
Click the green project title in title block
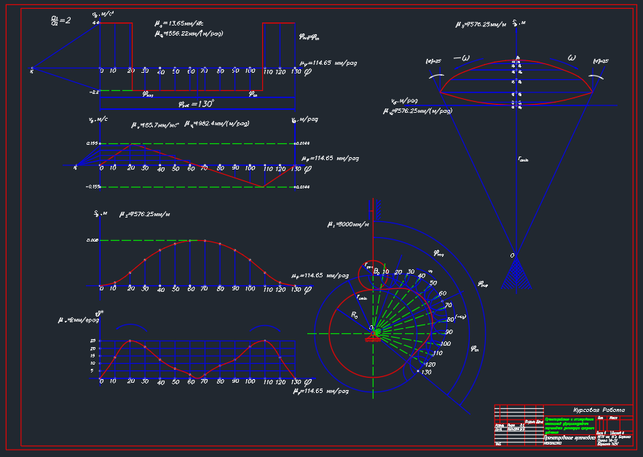click(x=569, y=426)
